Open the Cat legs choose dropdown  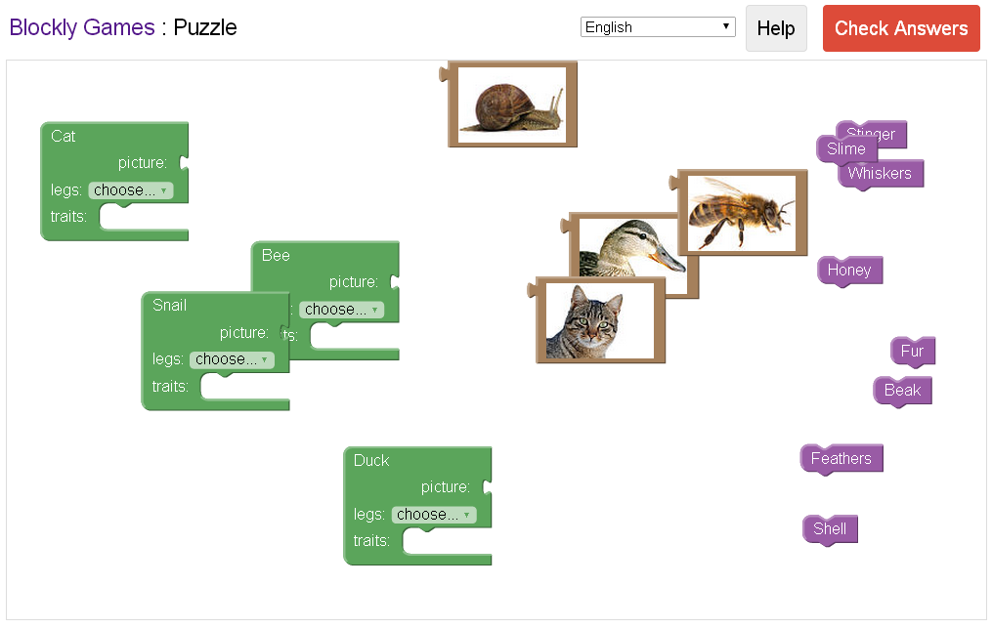(x=130, y=190)
